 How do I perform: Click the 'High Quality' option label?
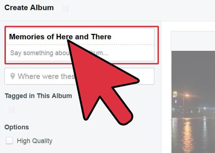click(x=34, y=141)
